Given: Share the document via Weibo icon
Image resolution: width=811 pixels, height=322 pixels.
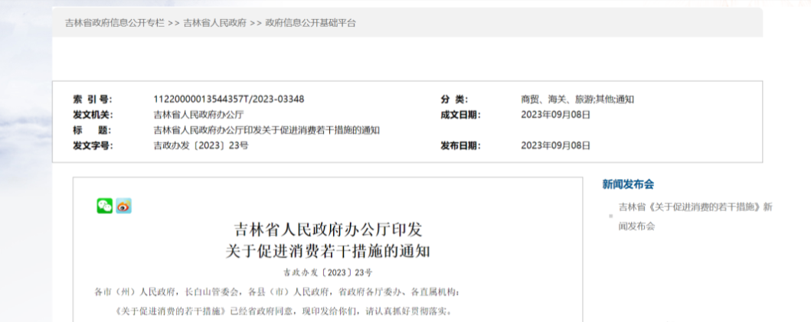Looking at the screenshot, I should tap(124, 206).
